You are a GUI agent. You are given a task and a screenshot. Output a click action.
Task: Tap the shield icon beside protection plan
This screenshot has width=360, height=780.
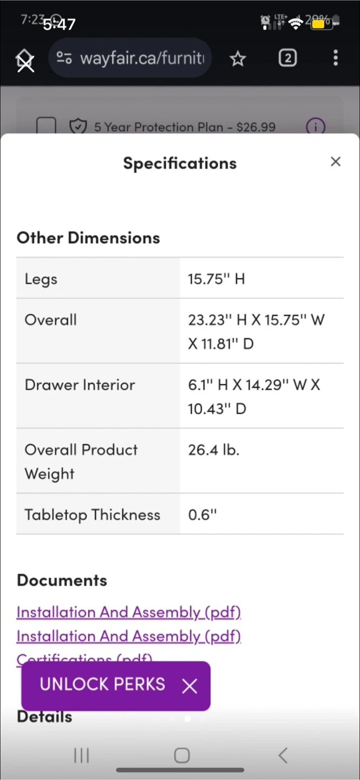tap(78, 127)
